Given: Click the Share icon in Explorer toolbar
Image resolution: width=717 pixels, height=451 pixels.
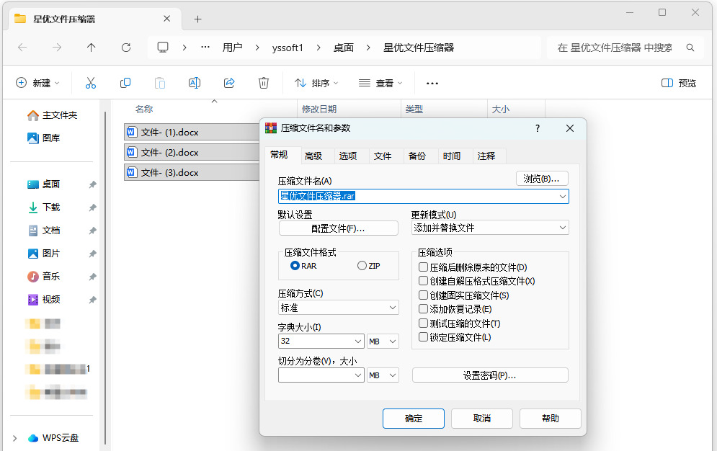Looking at the screenshot, I should (229, 83).
